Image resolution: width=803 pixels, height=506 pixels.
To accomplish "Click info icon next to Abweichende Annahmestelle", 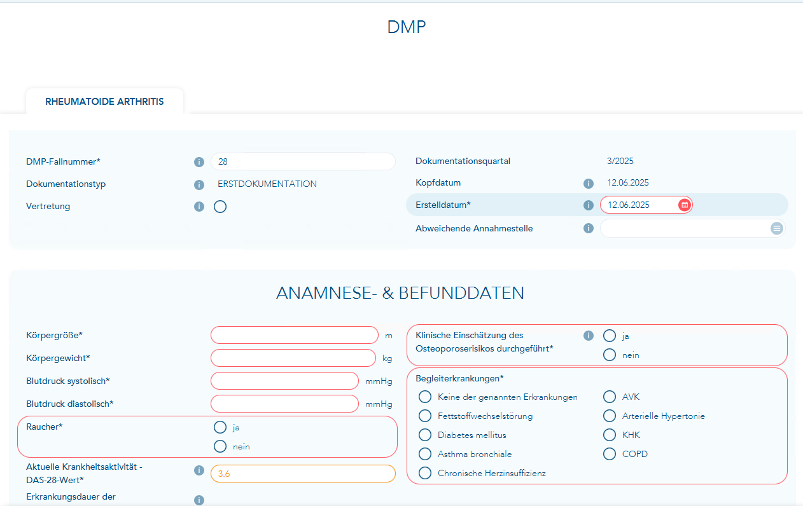I will 589,228.
